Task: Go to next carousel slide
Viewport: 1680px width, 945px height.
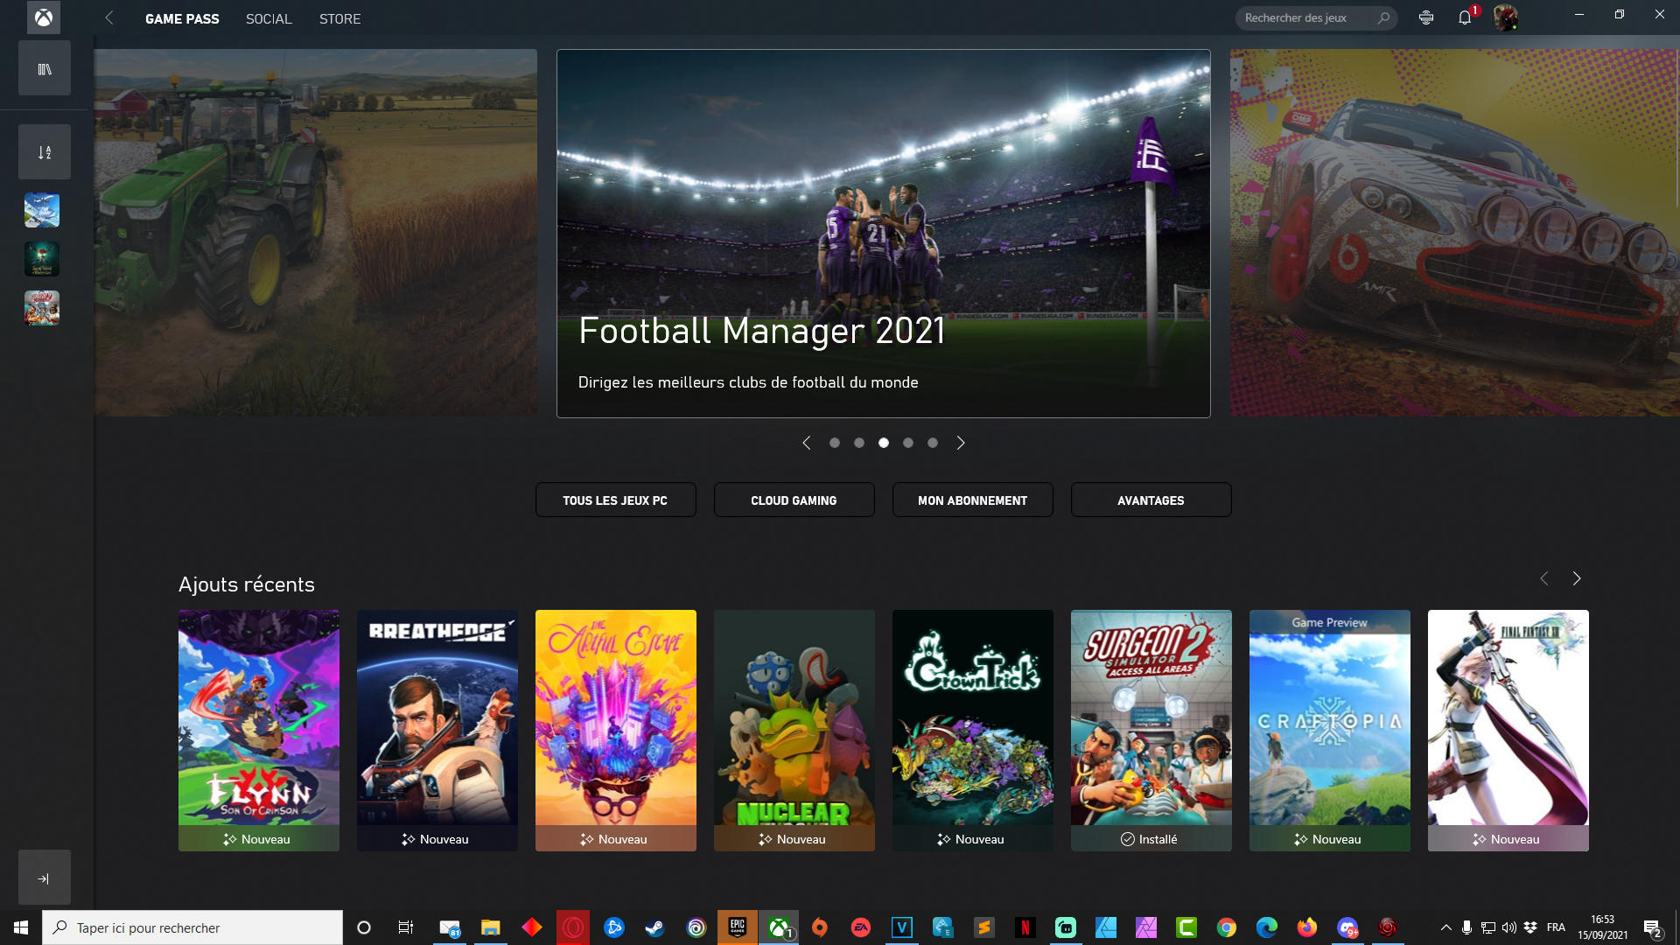Action: pos(961,443)
